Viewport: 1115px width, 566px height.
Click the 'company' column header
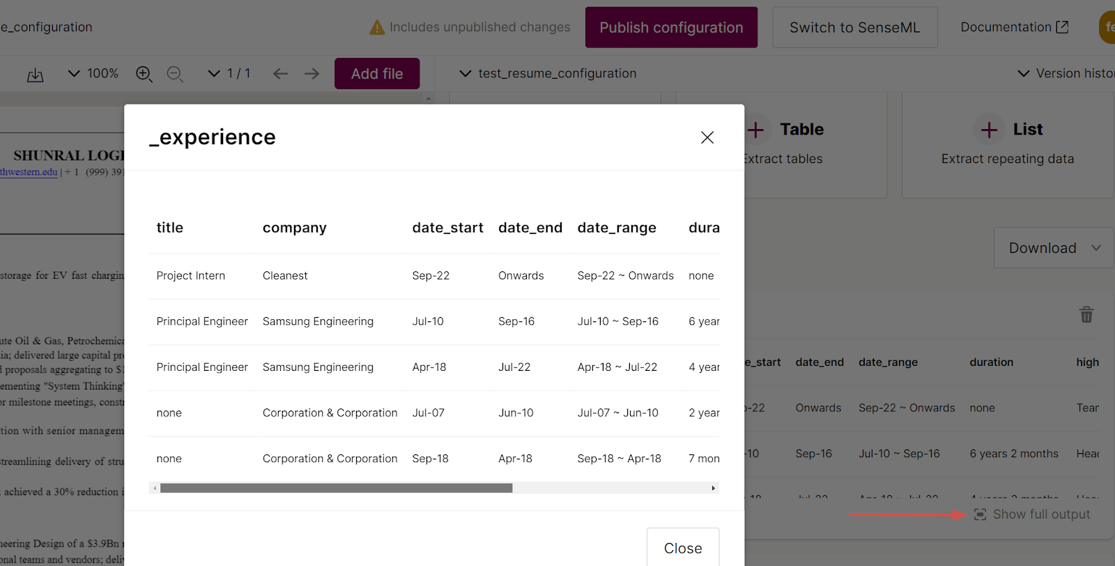[x=294, y=228]
